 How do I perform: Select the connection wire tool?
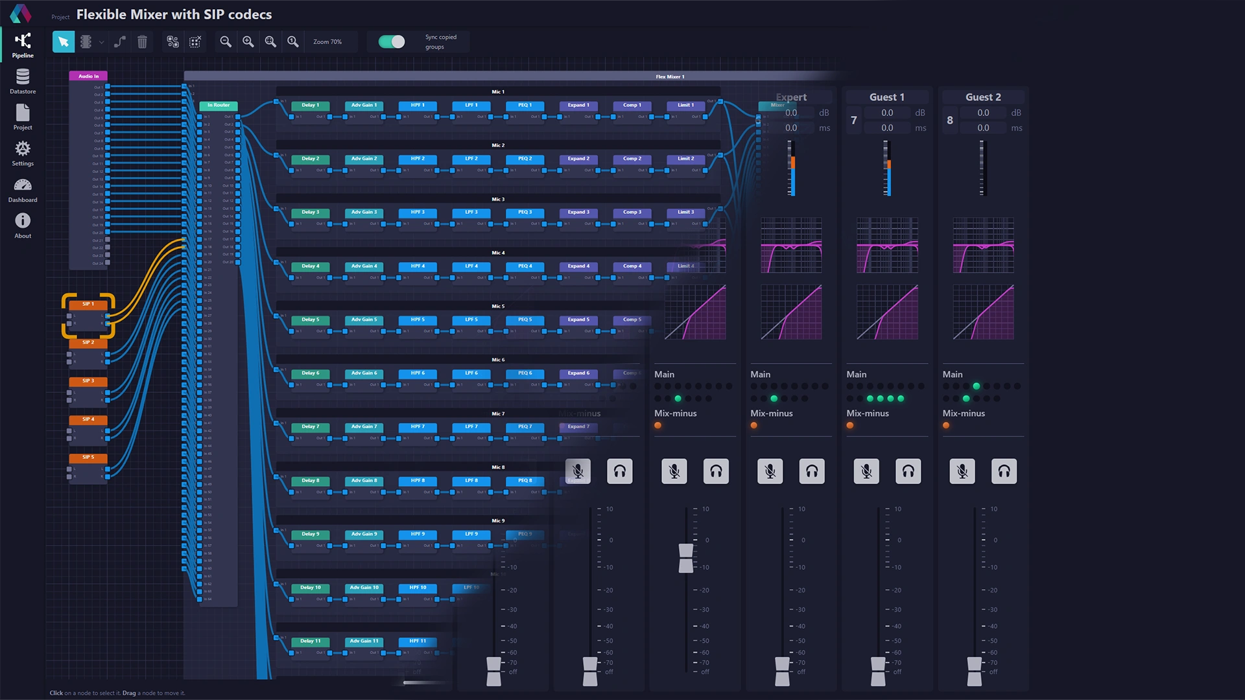pos(120,42)
